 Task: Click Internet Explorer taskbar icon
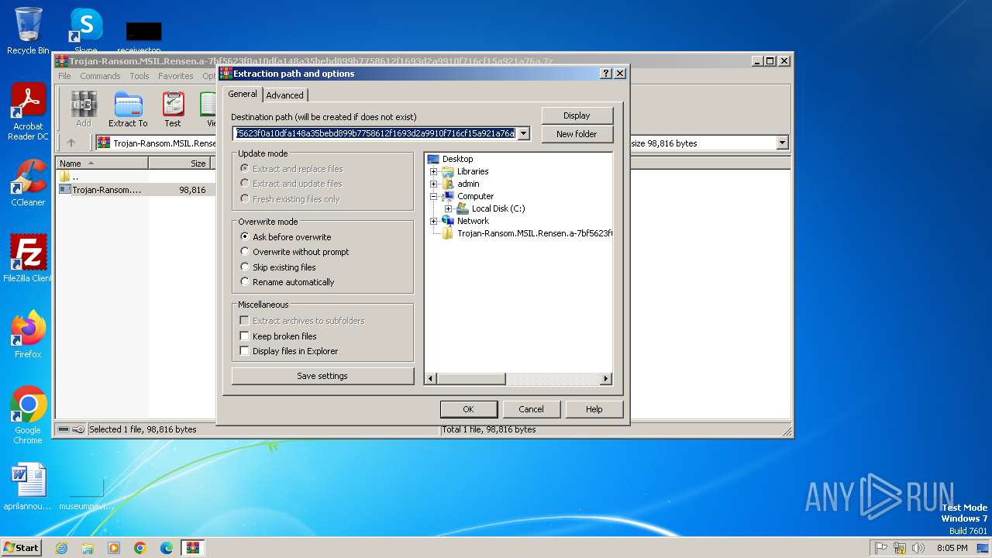tap(61, 548)
